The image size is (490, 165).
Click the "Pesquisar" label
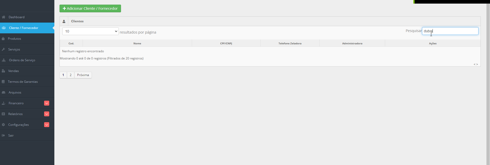tap(414, 31)
